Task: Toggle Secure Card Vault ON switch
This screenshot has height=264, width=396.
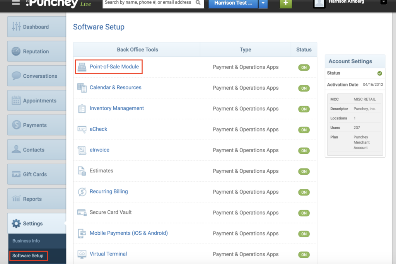Action: [x=304, y=213]
